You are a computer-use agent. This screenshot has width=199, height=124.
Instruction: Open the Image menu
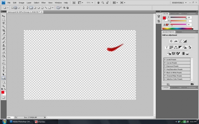[x=21, y=3]
